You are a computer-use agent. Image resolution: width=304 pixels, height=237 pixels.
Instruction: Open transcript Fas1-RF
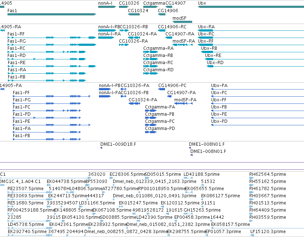52,38
